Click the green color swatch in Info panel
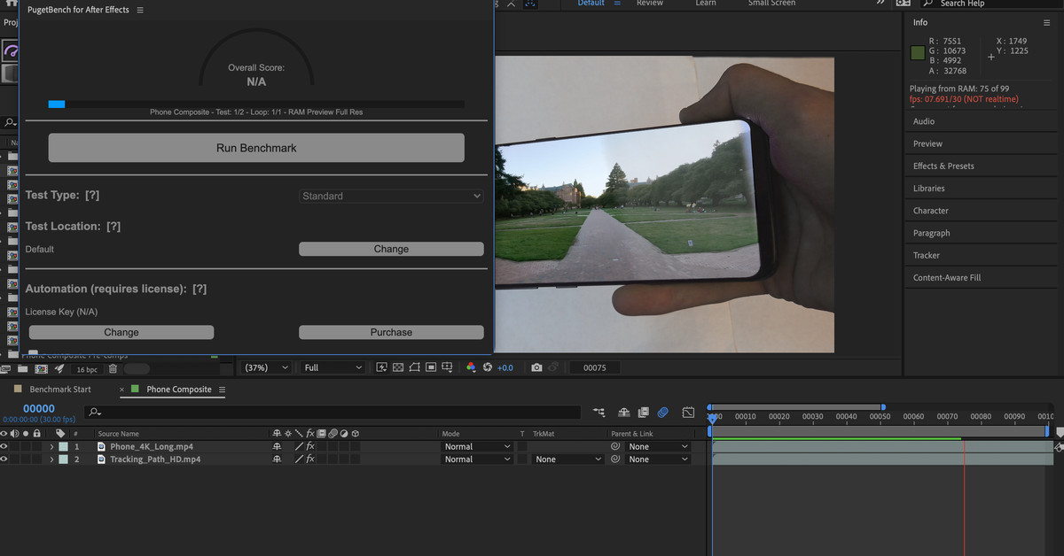Image resolution: width=1064 pixels, height=556 pixels. point(918,53)
